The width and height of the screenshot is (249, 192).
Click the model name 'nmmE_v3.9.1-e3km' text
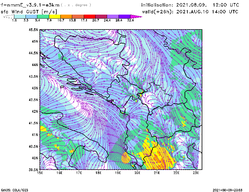(x=33, y=5)
